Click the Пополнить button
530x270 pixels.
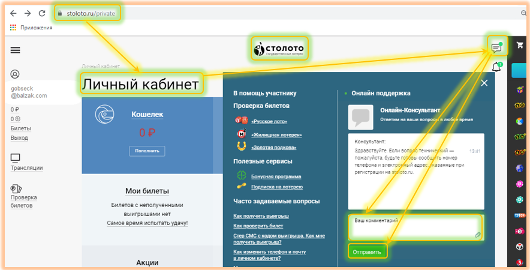coord(147,151)
